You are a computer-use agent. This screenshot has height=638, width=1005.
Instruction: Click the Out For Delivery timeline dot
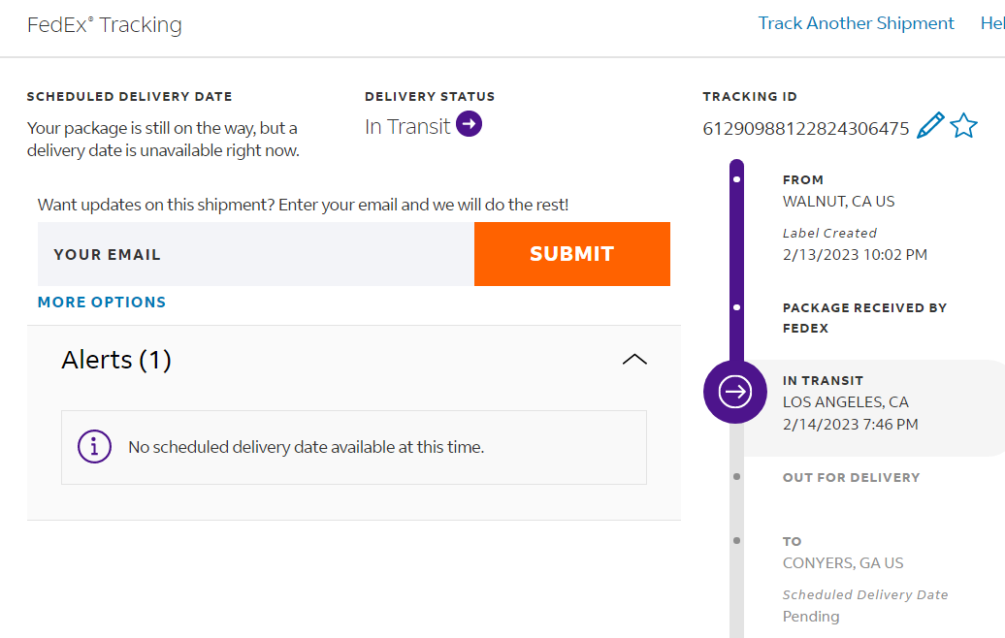coord(737,477)
